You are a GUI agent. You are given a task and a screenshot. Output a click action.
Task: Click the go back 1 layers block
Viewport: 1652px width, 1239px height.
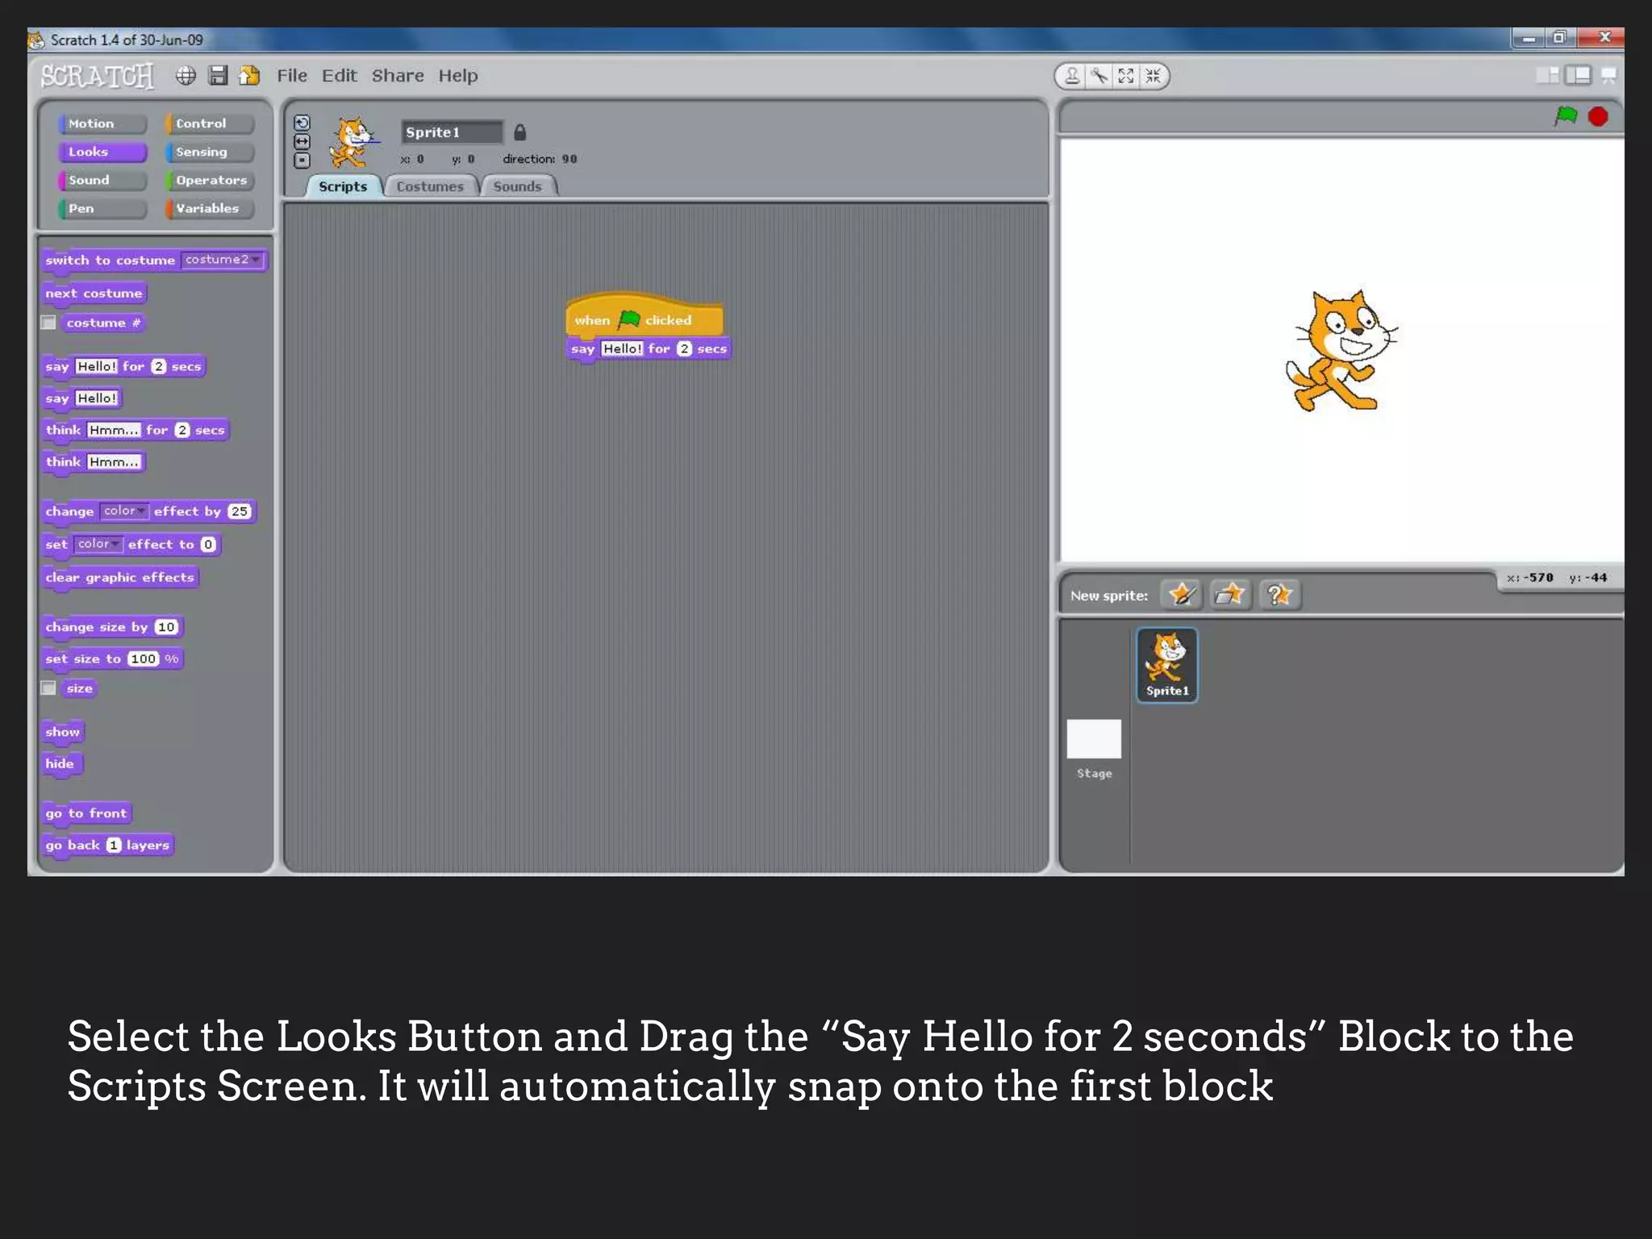click(x=107, y=845)
